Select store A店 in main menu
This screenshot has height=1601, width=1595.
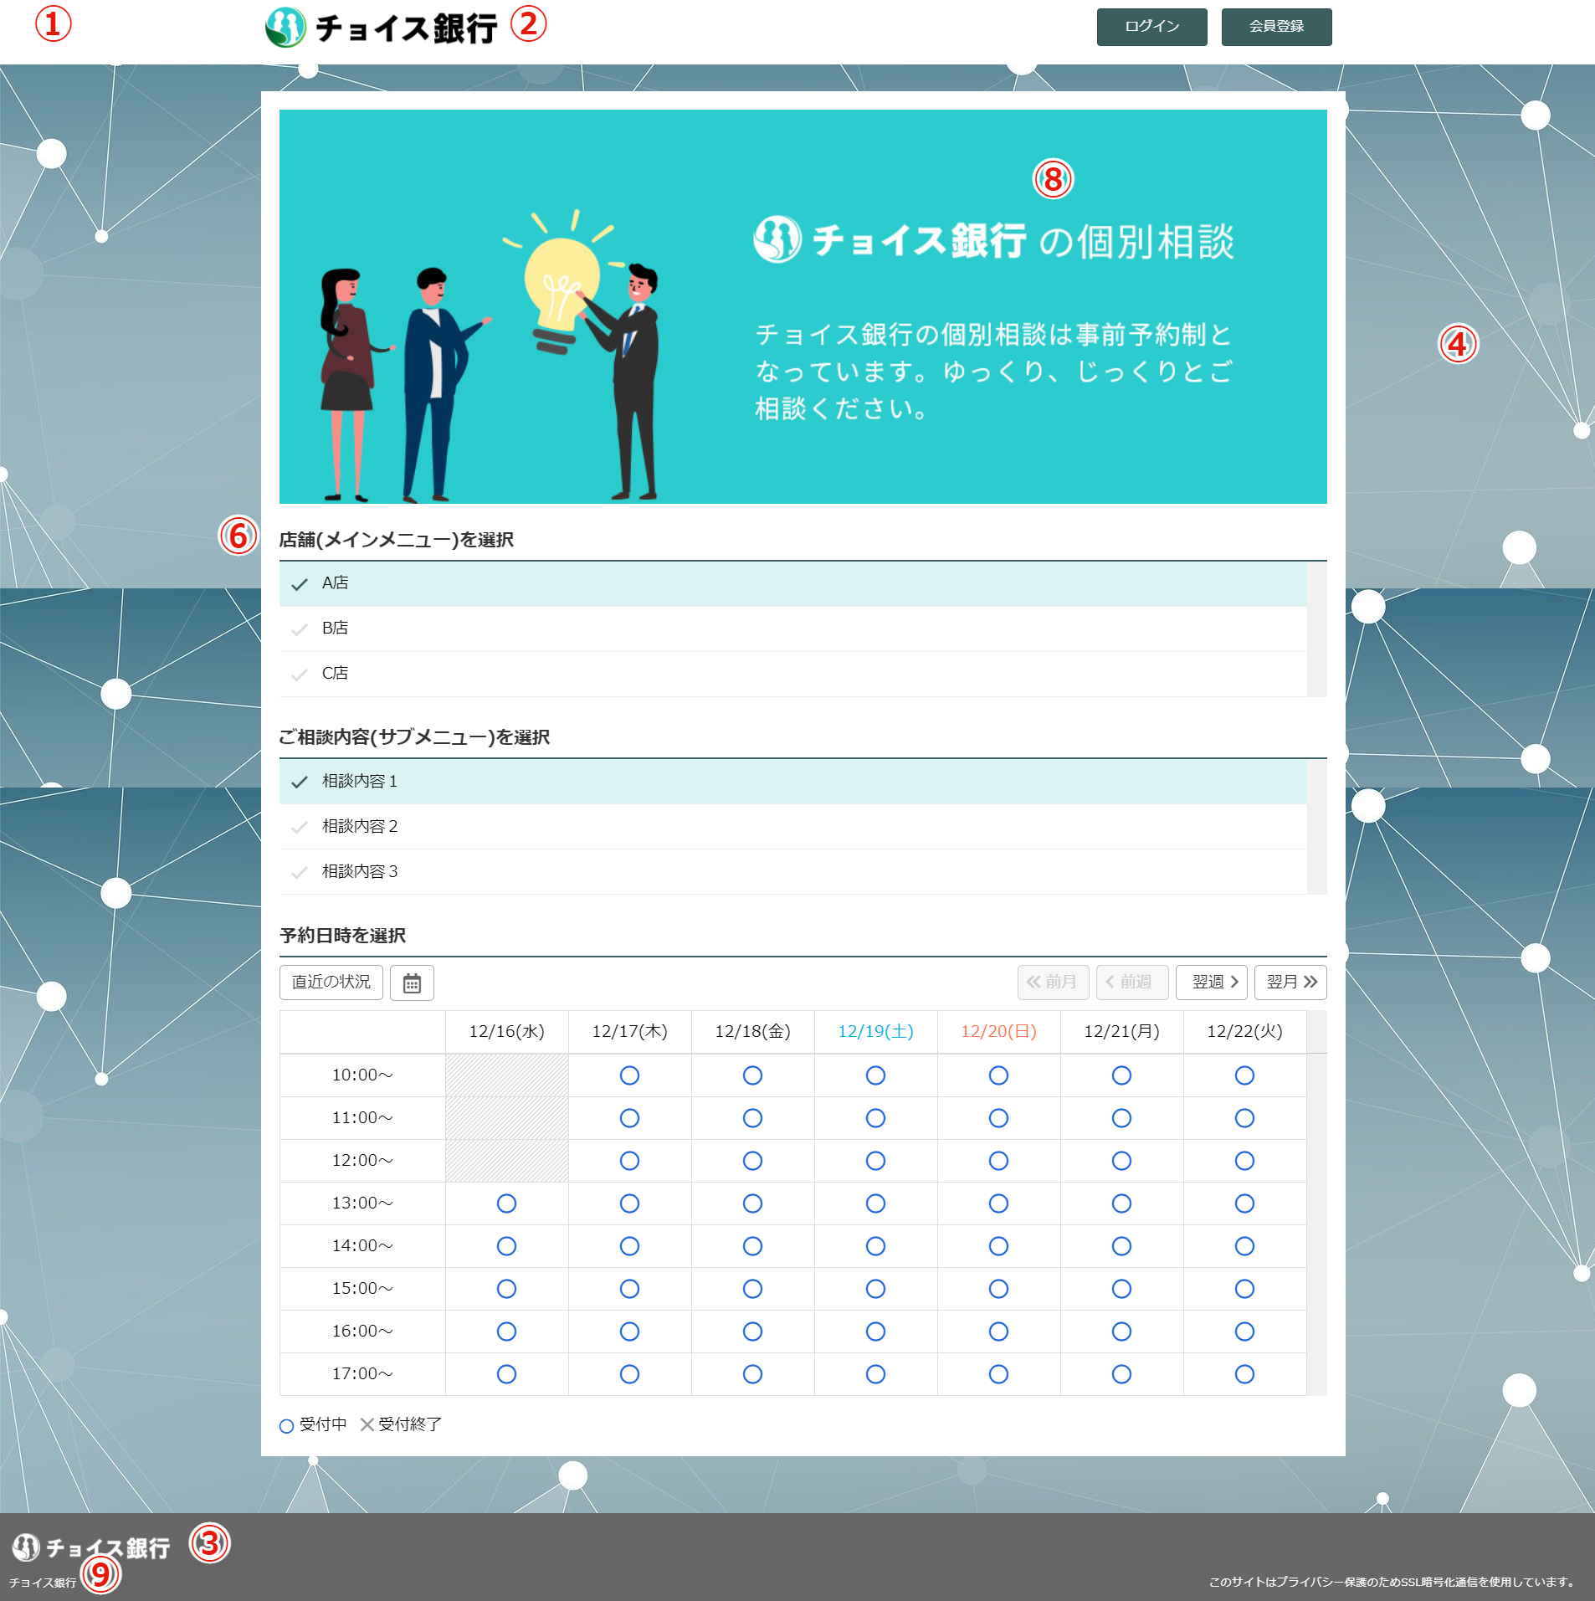[792, 583]
